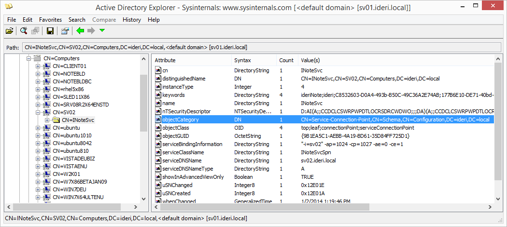Click attribute icon beside cn row
507x227 pixels.
[158, 70]
